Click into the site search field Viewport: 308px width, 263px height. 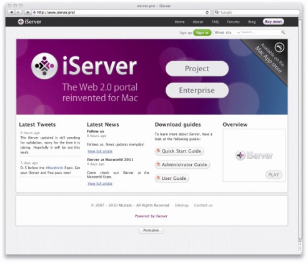[261, 32]
